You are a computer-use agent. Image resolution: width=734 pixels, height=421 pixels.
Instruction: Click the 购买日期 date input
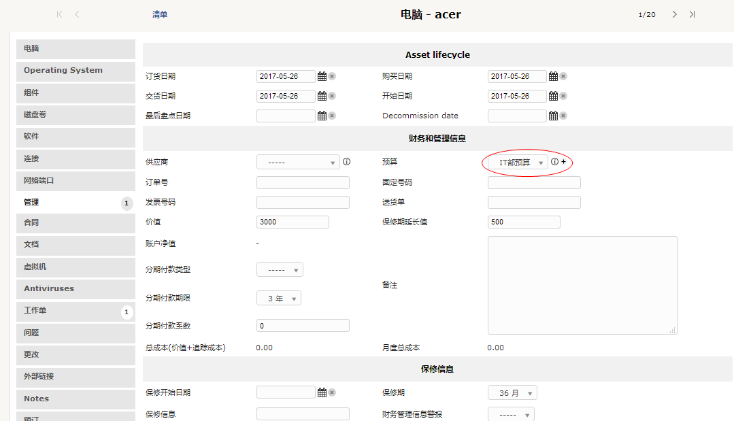coord(517,76)
